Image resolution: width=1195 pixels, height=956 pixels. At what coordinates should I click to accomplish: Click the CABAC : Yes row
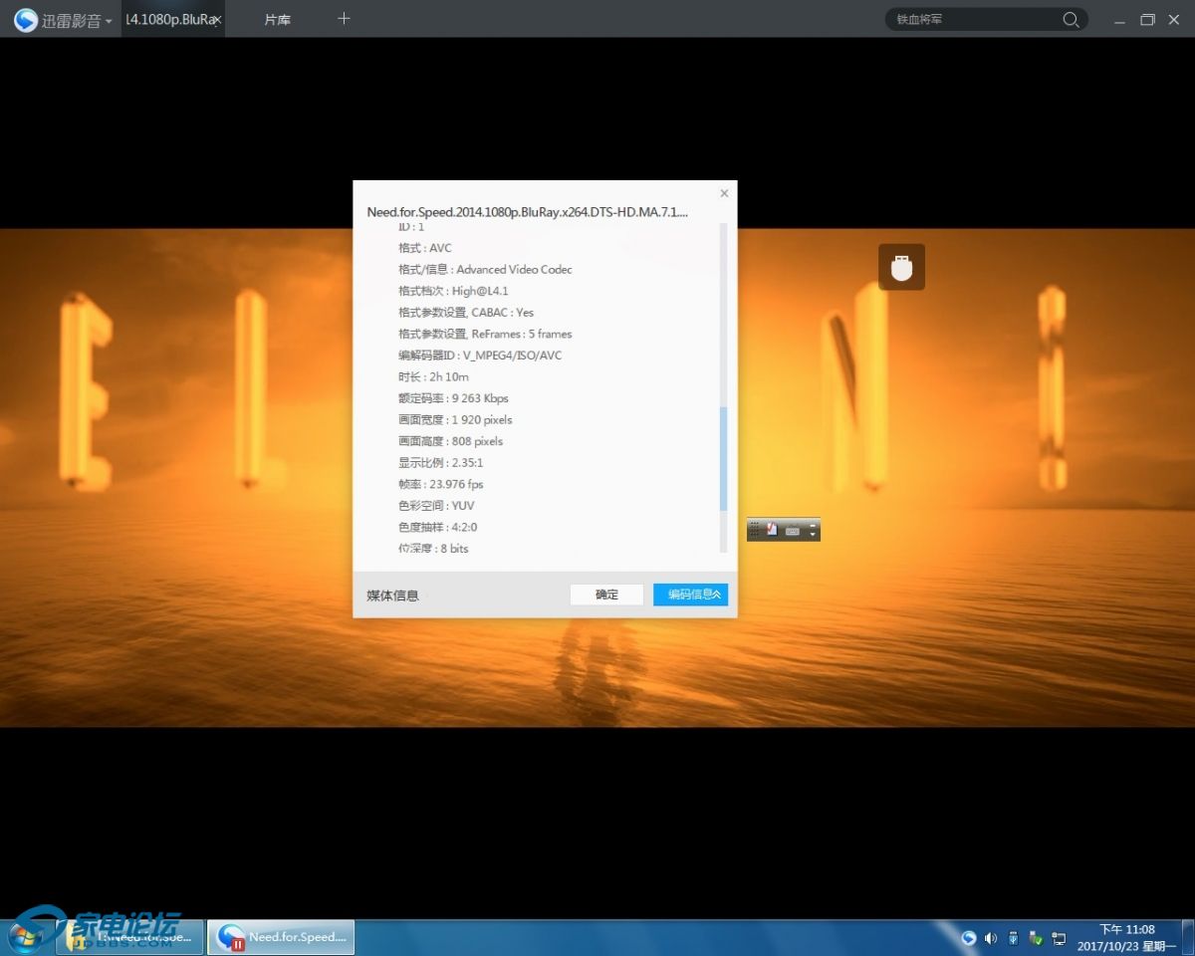tap(466, 313)
